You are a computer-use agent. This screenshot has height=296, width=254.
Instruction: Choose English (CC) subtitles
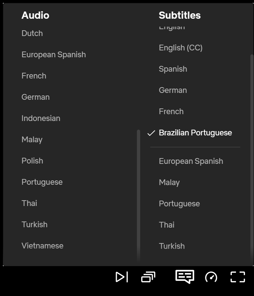click(181, 48)
